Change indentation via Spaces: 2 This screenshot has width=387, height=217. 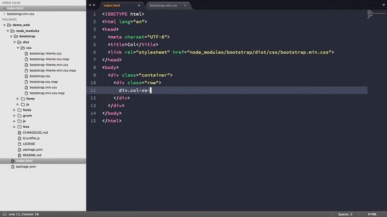(x=345, y=215)
